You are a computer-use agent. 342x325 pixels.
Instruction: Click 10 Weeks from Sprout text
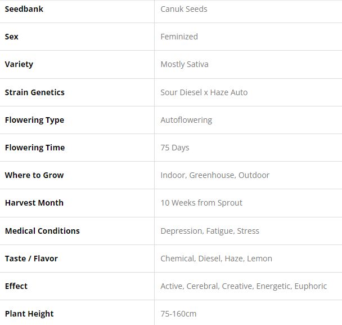point(201,203)
